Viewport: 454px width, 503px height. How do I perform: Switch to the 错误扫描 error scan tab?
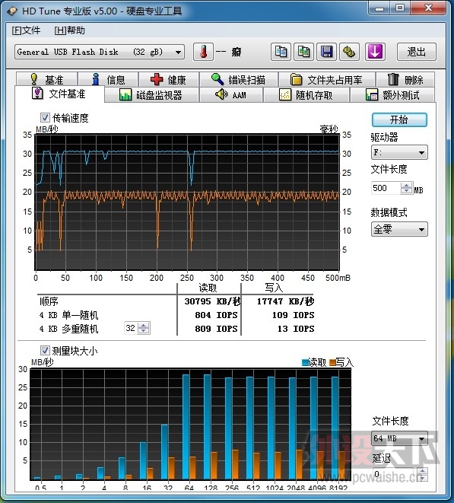pos(239,79)
